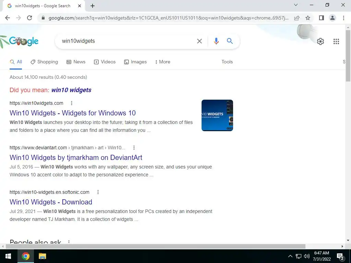Show hidden system tray icons
This screenshot has width=351, height=263.
pos(290,256)
